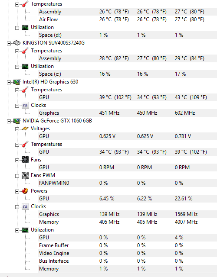Select the Space (c:) utilization row
Screen dimensions: 217x277
coord(128,74)
